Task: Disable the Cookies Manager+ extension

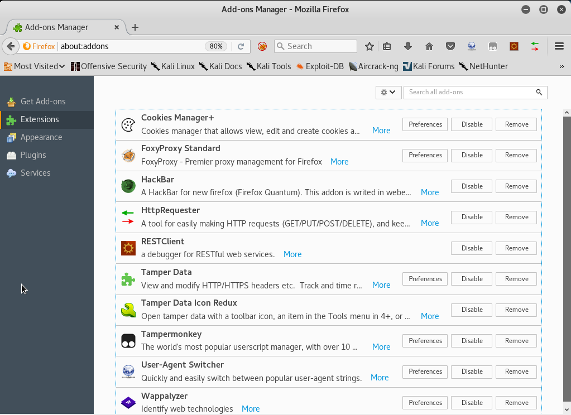Action: [x=472, y=124]
